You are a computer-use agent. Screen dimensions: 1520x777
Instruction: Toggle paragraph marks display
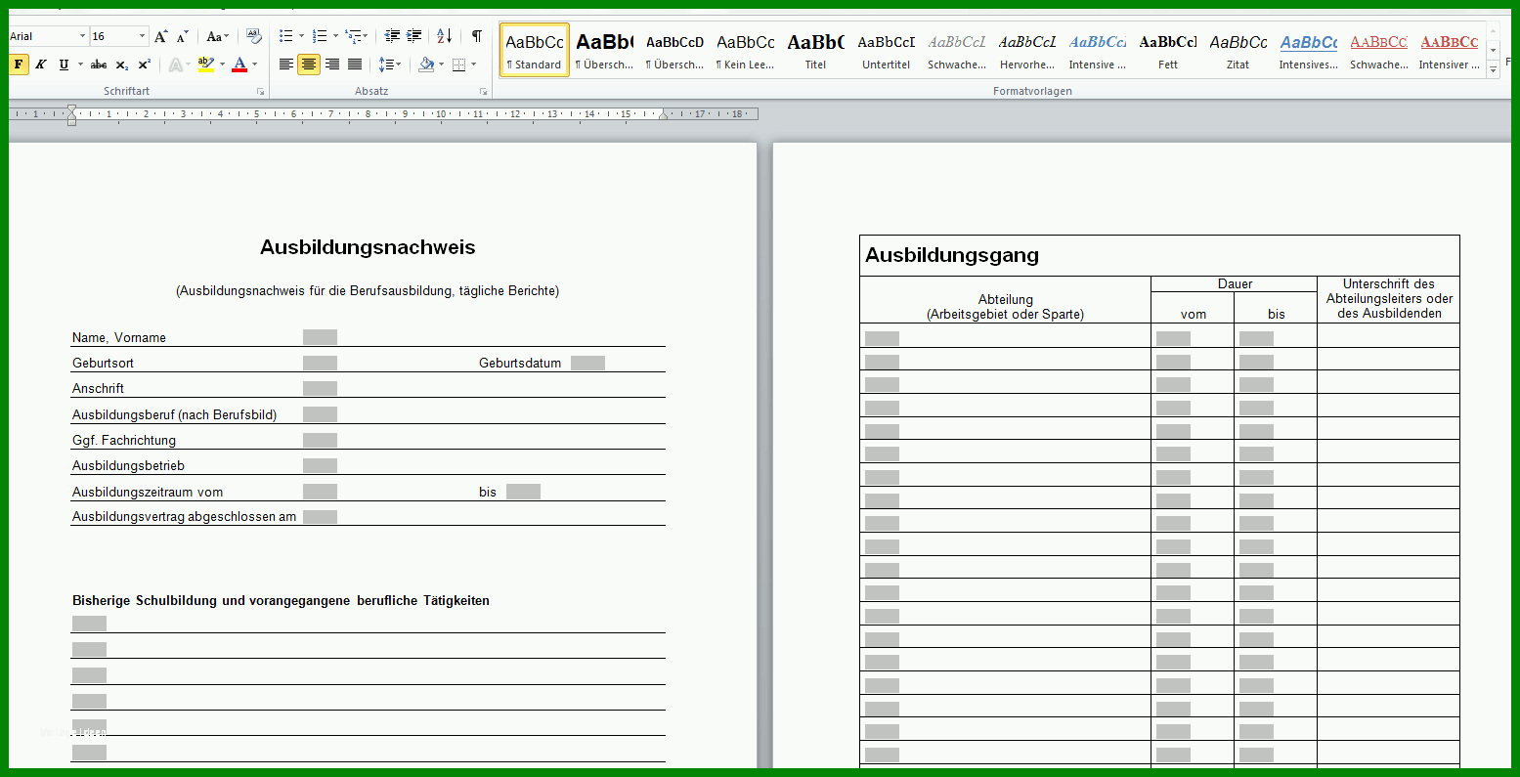tap(476, 36)
